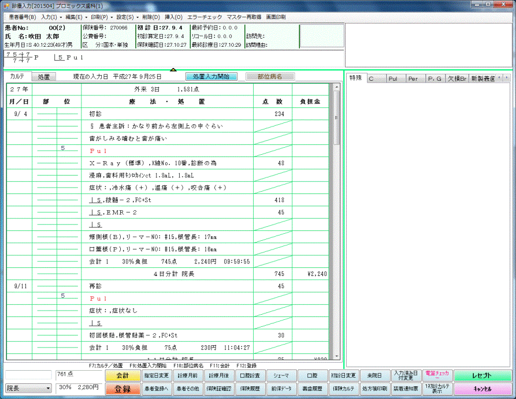Image resolution: width=516 pixels, height=399 pixels.
Task: Click the 1初診カルテ表示 button
Action: [437, 389]
